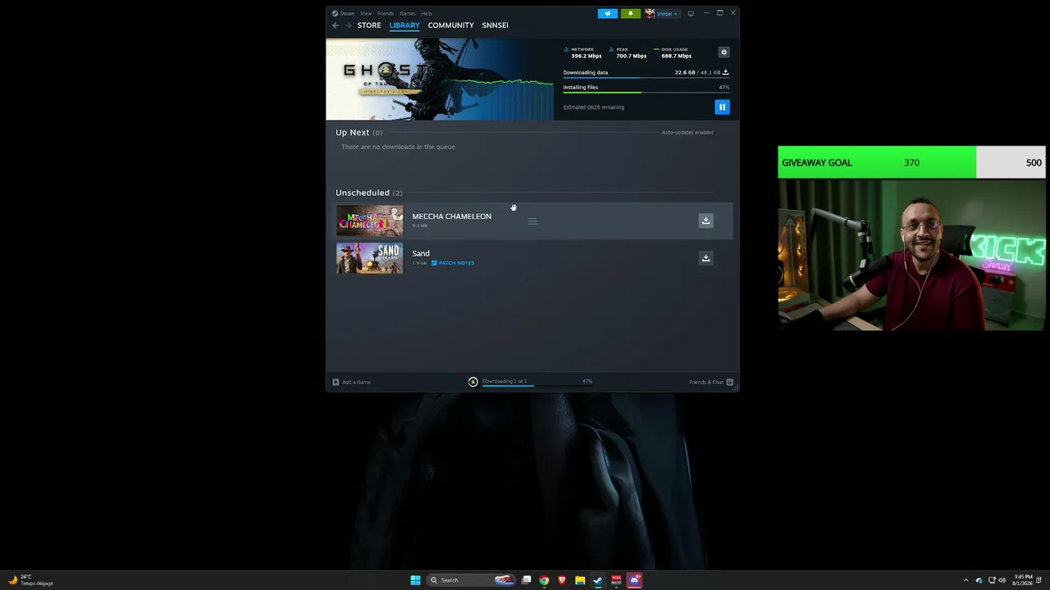Open the taskbar clock and date

pyautogui.click(x=1023, y=580)
